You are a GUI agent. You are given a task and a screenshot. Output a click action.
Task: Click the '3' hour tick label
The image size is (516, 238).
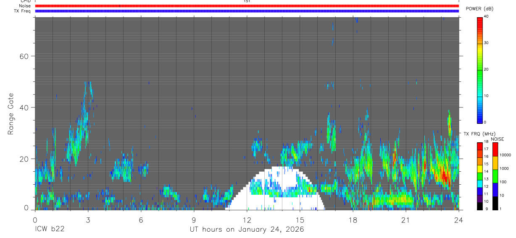88,220
